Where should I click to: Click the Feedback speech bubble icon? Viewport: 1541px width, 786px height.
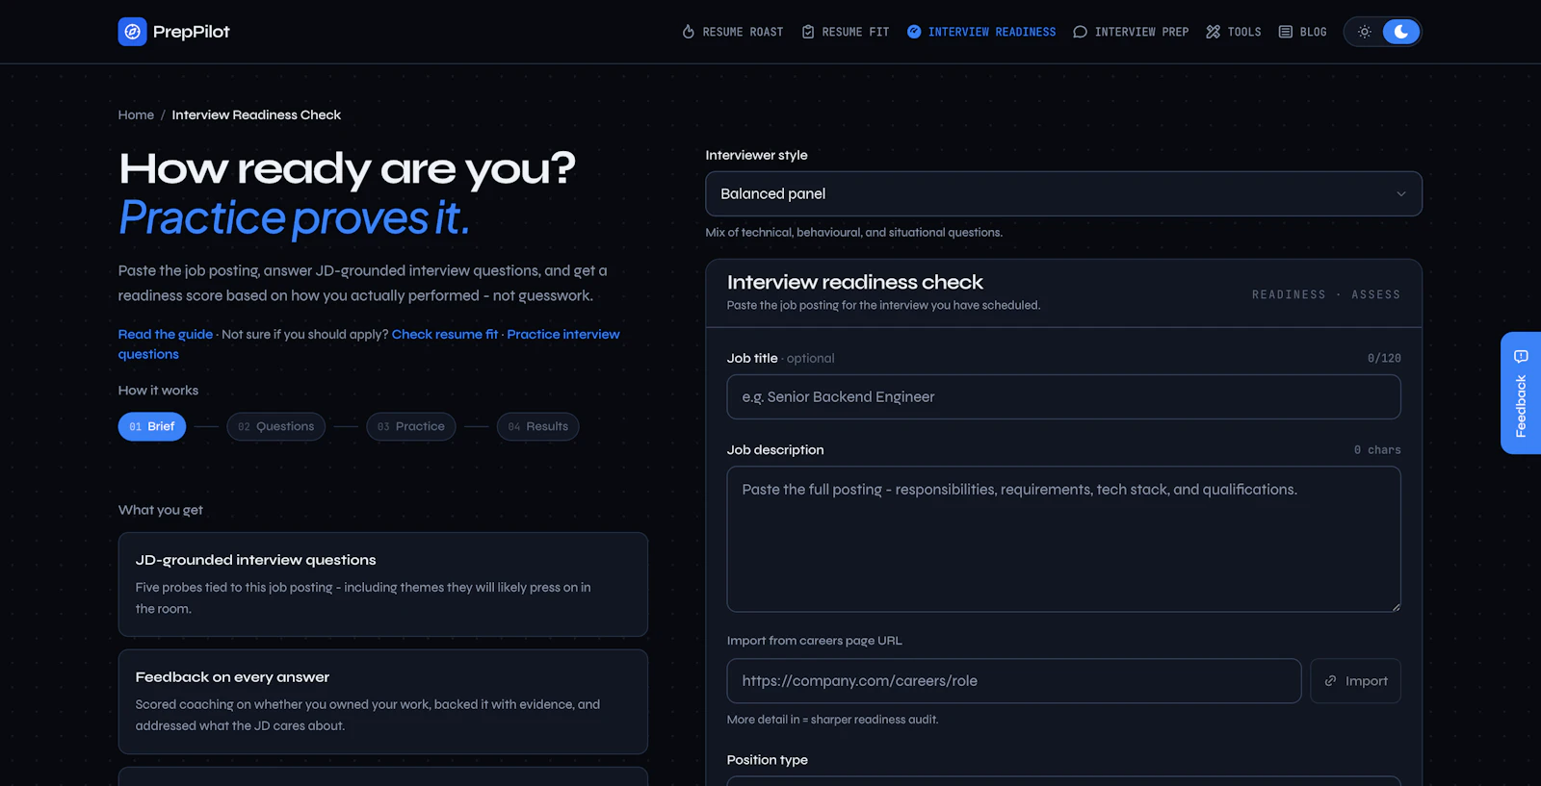1521,357
